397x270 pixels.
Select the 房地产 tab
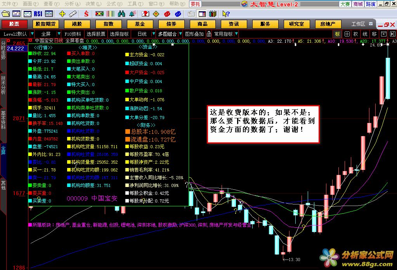tap(328, 24)
